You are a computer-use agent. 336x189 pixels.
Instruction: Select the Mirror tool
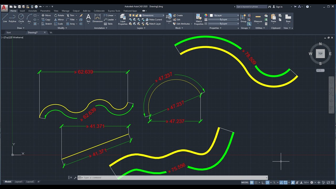(59, 20)
